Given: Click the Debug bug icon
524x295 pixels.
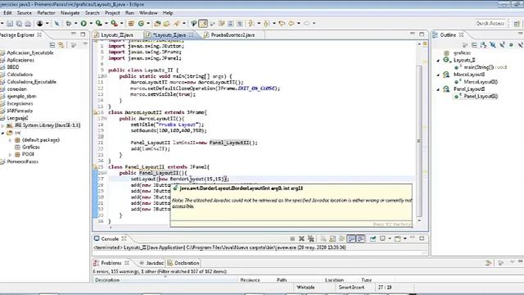Looking at the screenshot, I should 69,24.
